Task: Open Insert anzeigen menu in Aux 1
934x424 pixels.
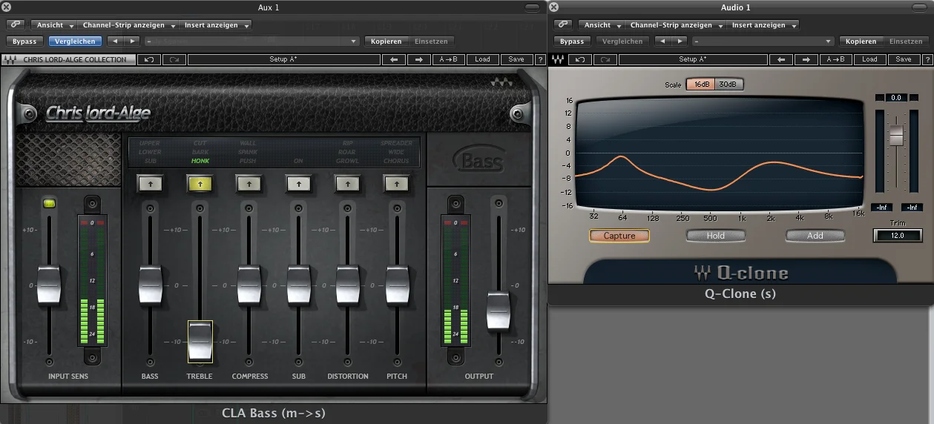Action: [215, 25]
